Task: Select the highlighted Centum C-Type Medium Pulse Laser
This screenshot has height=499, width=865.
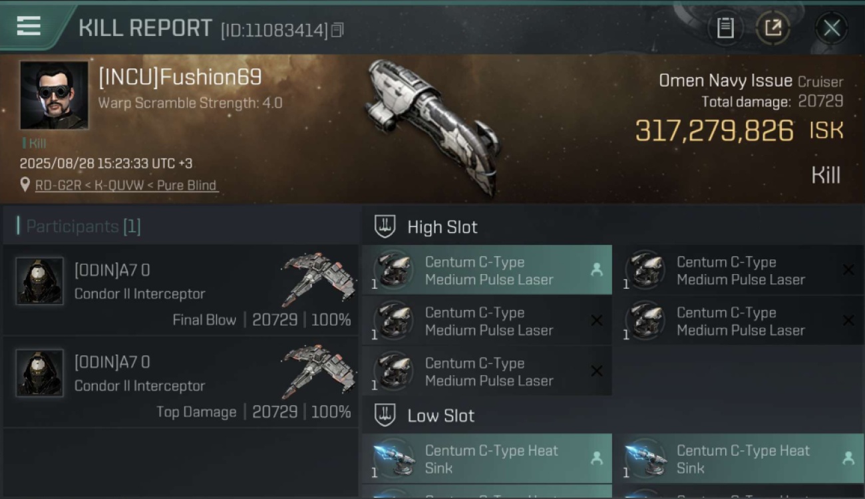Action: 487,270
